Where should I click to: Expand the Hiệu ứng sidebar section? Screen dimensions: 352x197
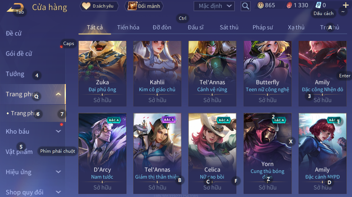tap(58, 172)
